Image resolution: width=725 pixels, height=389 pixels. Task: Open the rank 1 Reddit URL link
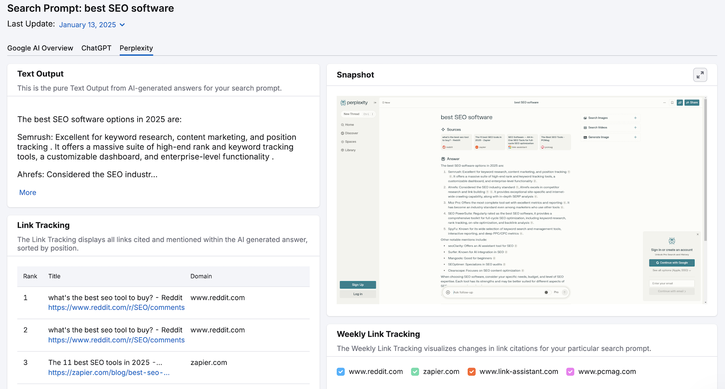coord(116,307)
